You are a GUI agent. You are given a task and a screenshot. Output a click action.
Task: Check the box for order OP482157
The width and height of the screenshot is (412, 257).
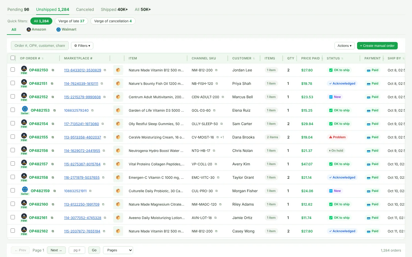[x=13, y=164]
